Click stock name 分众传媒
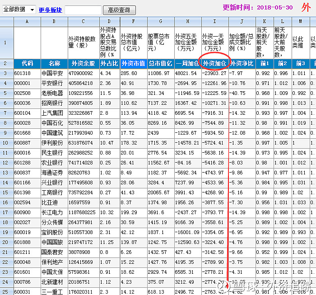 (52, 222)
